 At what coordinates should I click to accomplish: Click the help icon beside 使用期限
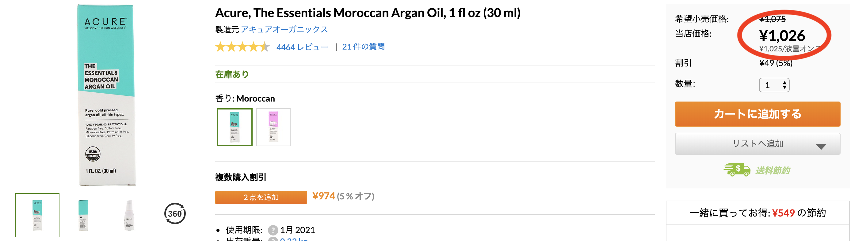click(273, 230)
